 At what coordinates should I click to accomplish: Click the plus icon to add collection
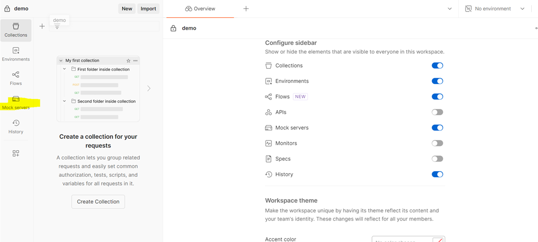42,26
